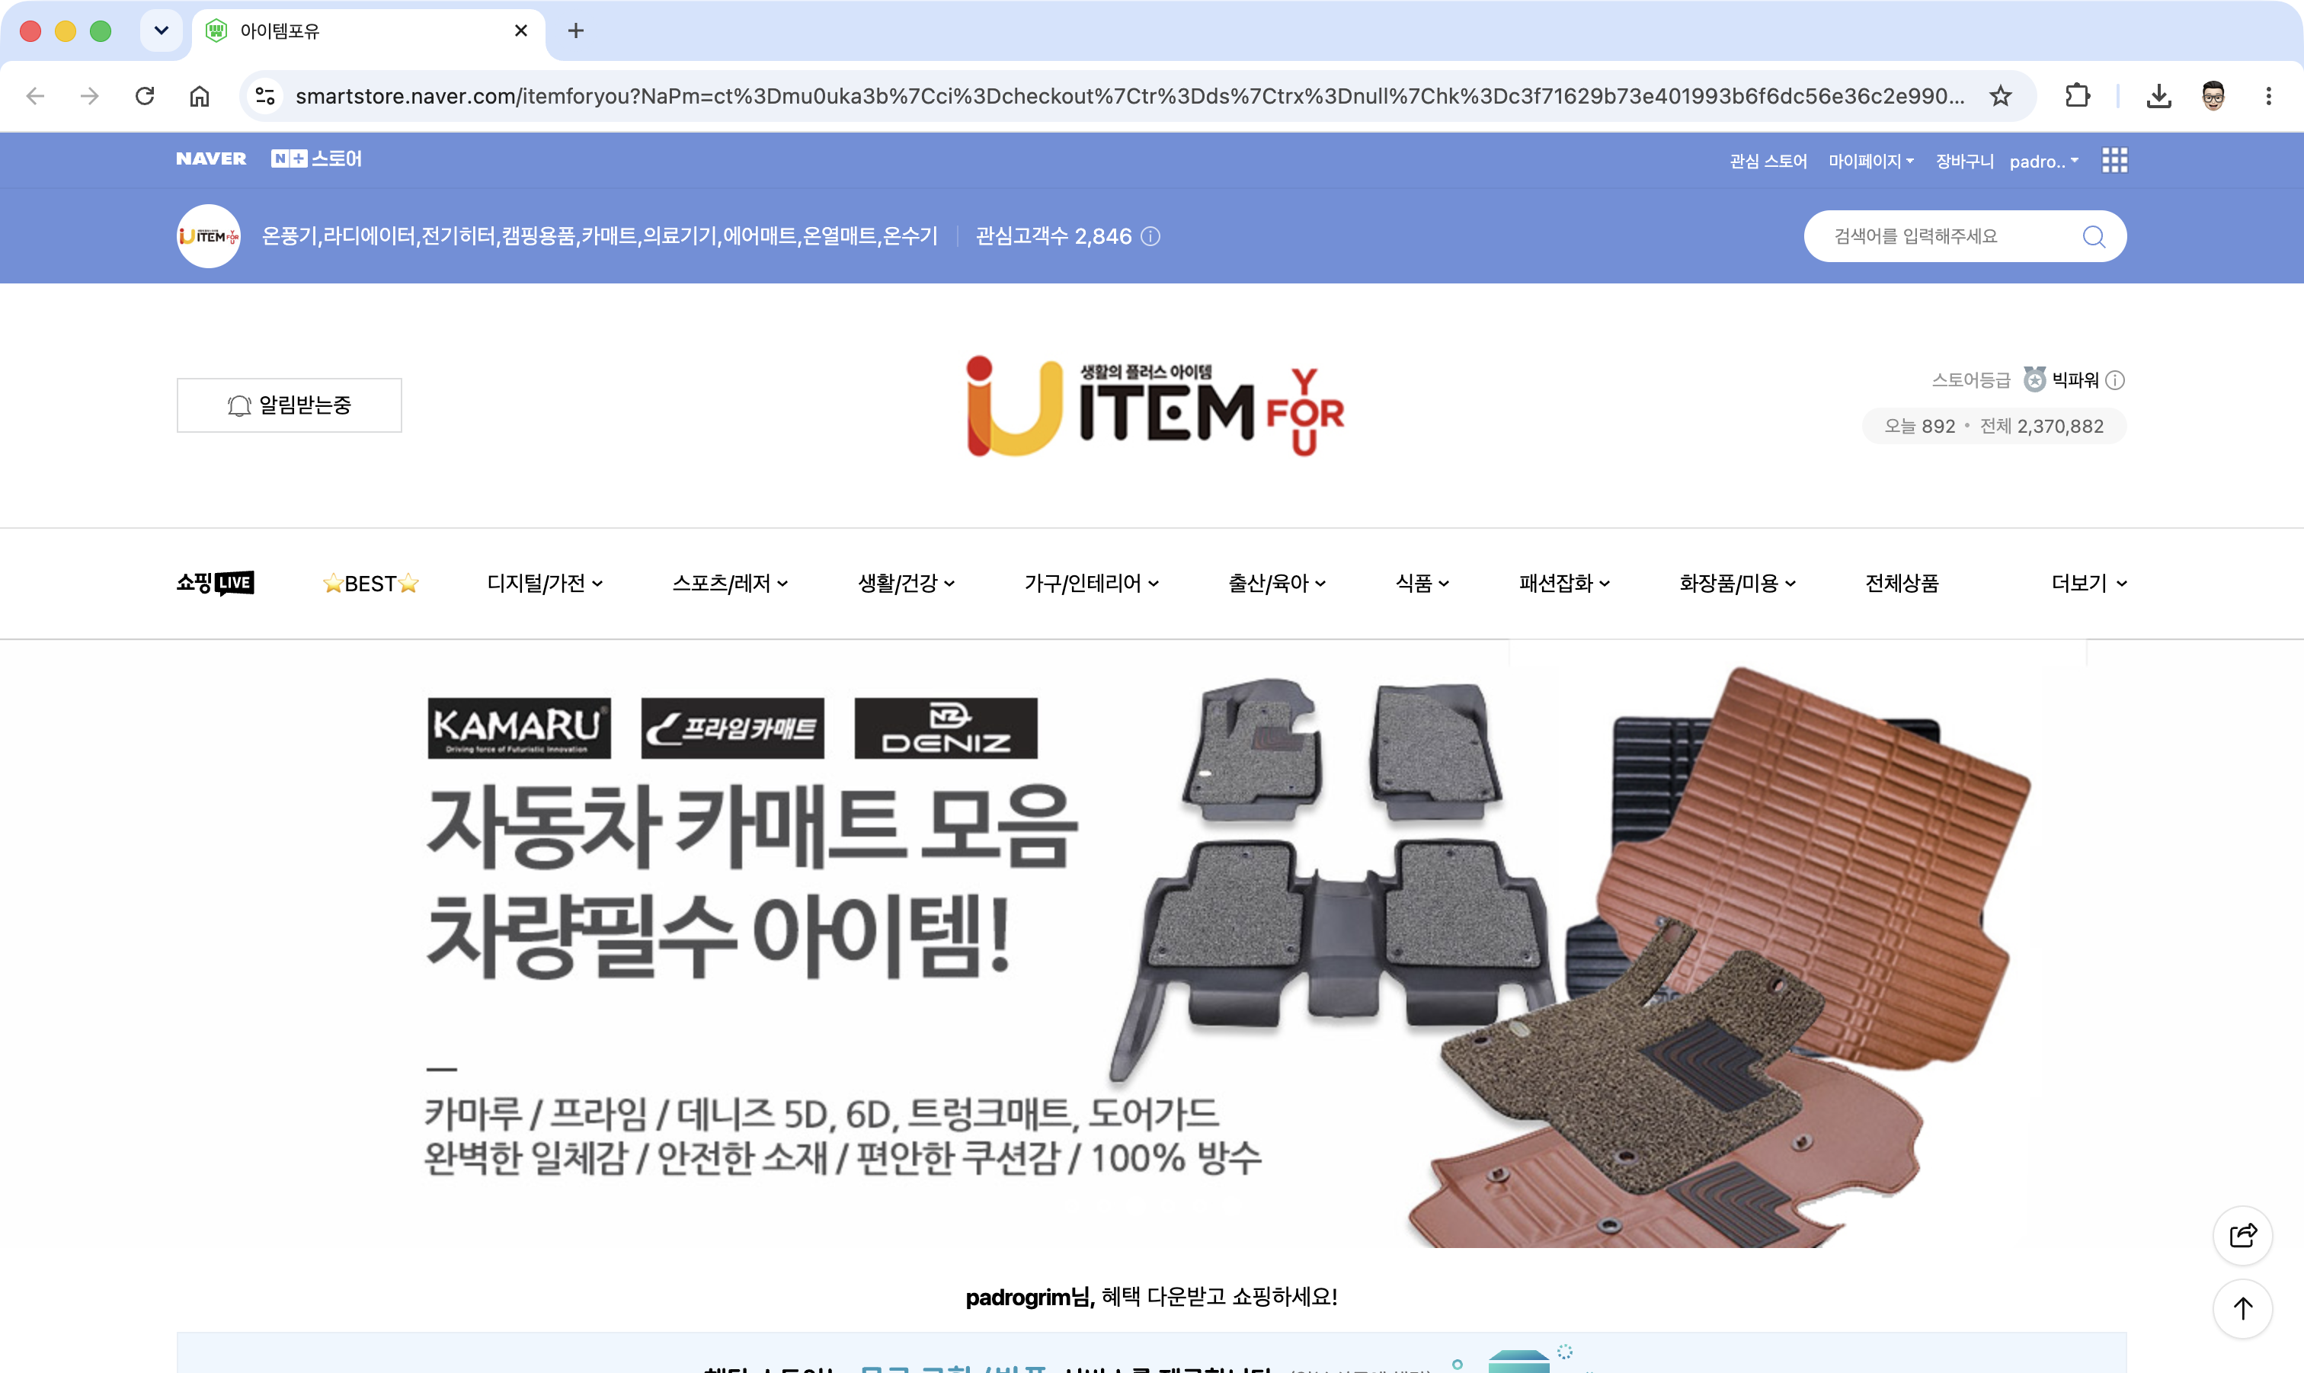This screenshot has height=1373, width=2304.
Task: Click the share icon button
Action: coord(2243,1235)
